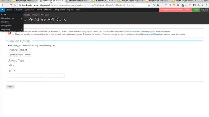The width and height of the screenshot is (209, 117).
Task: Click Development Environment - master indicator
Action: 175,10
